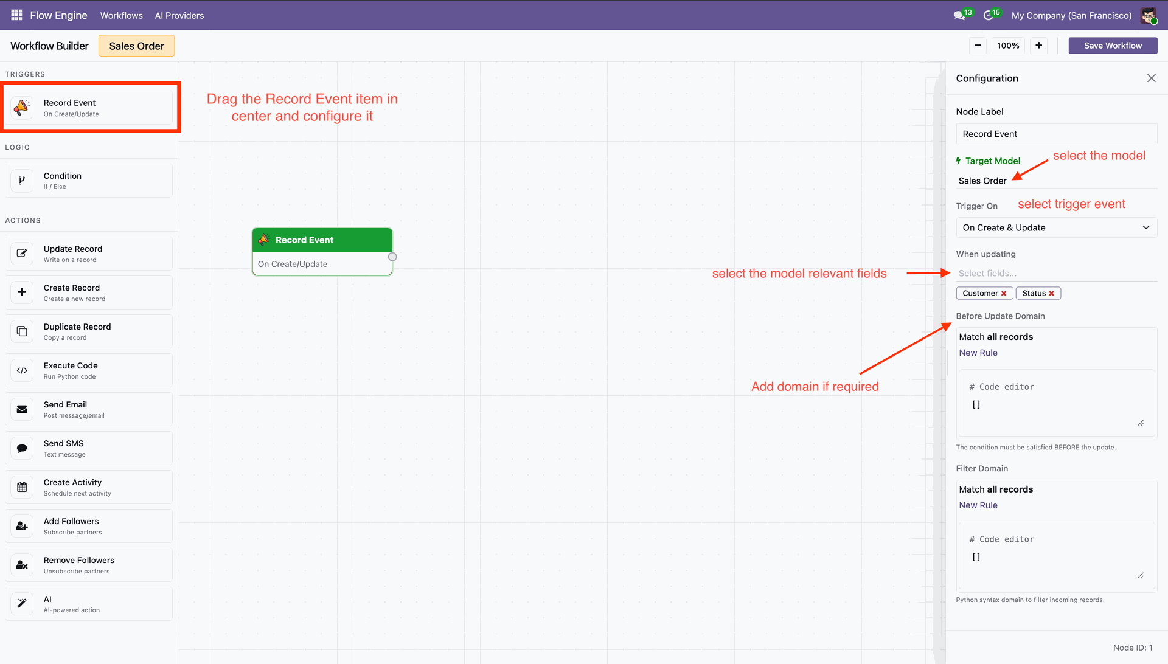This screenshot has height=664, width=1168.
Task: Click the Save Workflow button
Action: coord(1112,46)
